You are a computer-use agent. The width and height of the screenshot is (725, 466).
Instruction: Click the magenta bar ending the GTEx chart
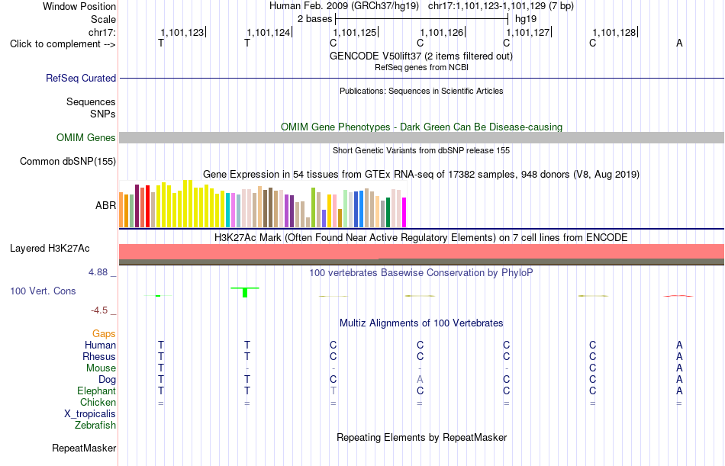(404, 212)
